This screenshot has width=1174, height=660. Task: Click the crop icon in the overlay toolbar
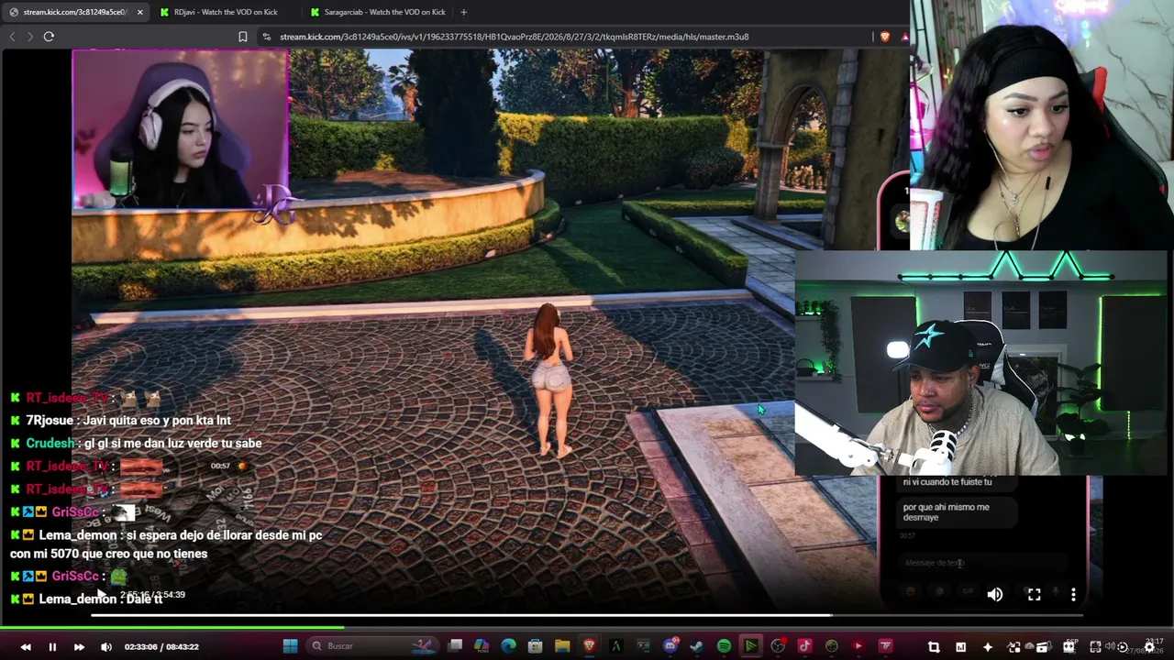(x=934, y=647)
